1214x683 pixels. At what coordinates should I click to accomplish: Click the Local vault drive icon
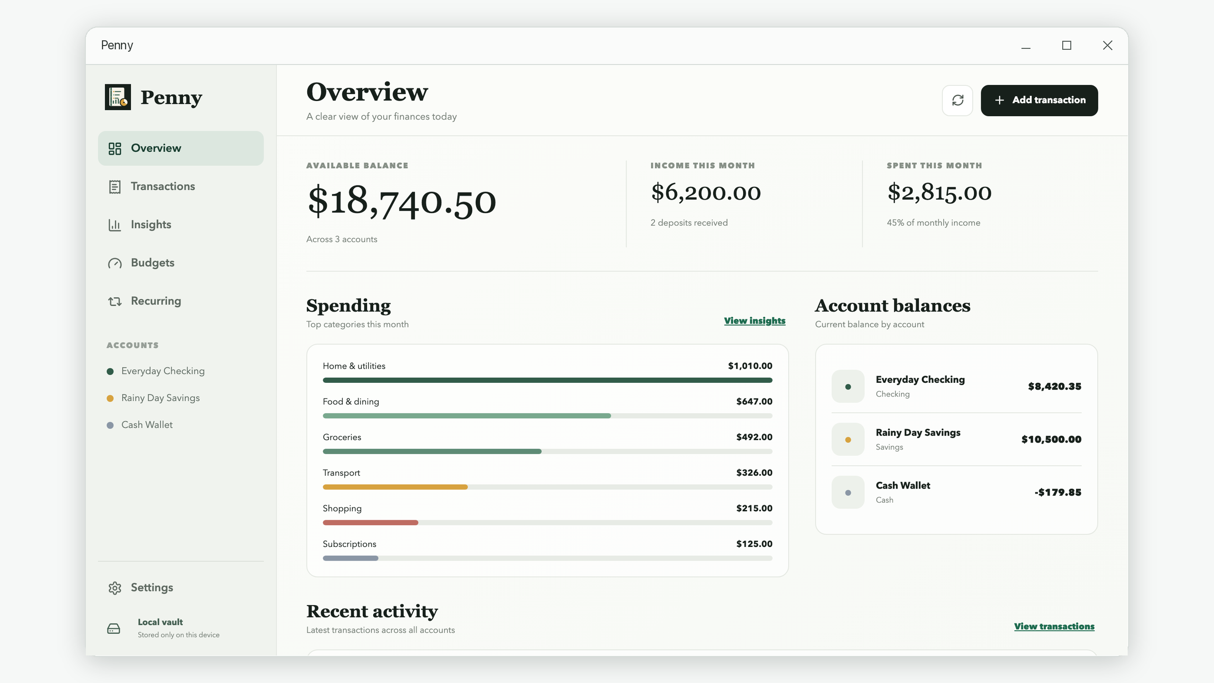click(114, 629)
